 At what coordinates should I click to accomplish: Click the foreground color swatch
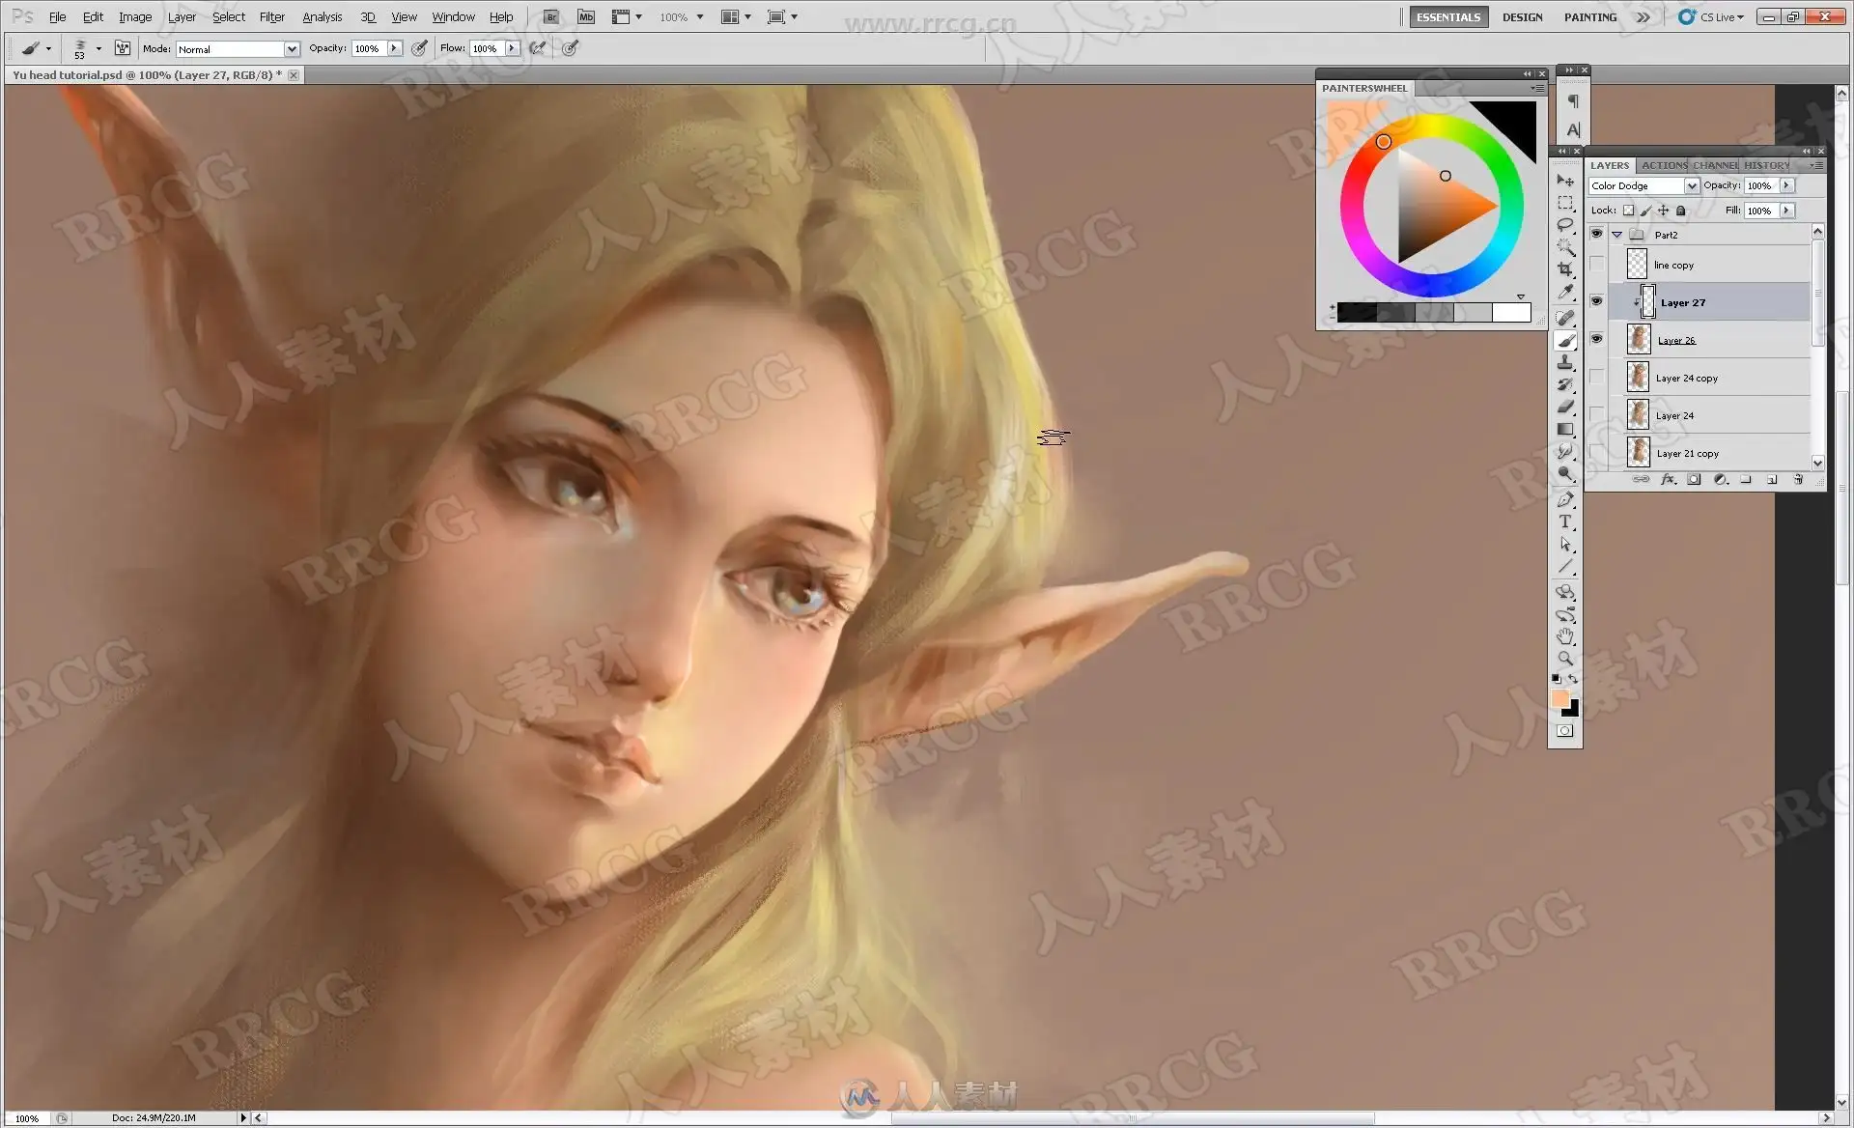coord(1559,699)
